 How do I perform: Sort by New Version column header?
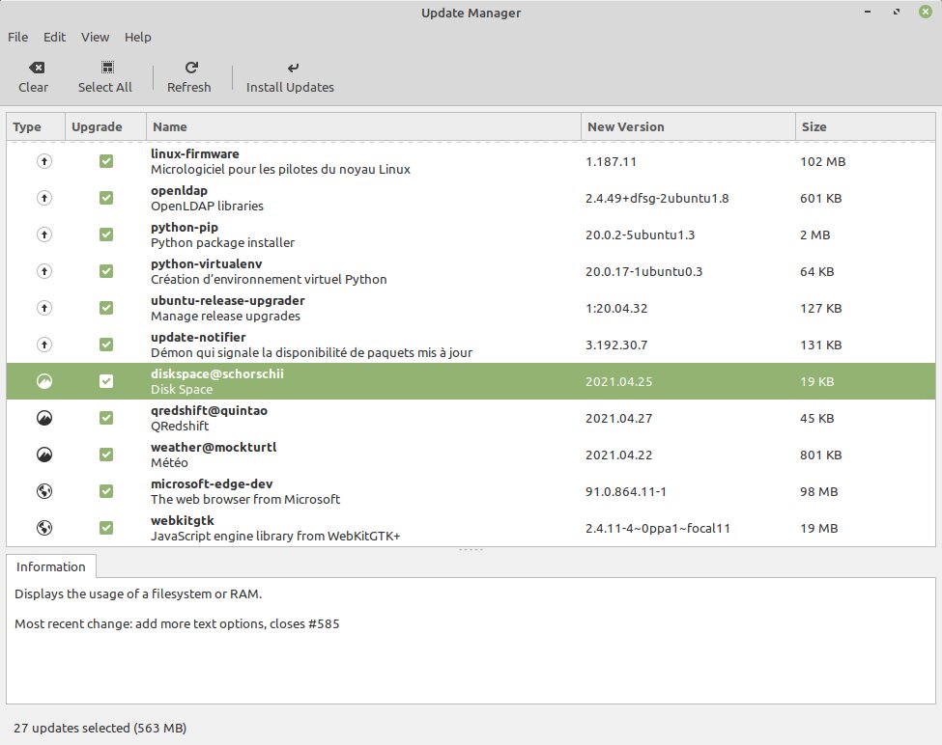(625, 126)
